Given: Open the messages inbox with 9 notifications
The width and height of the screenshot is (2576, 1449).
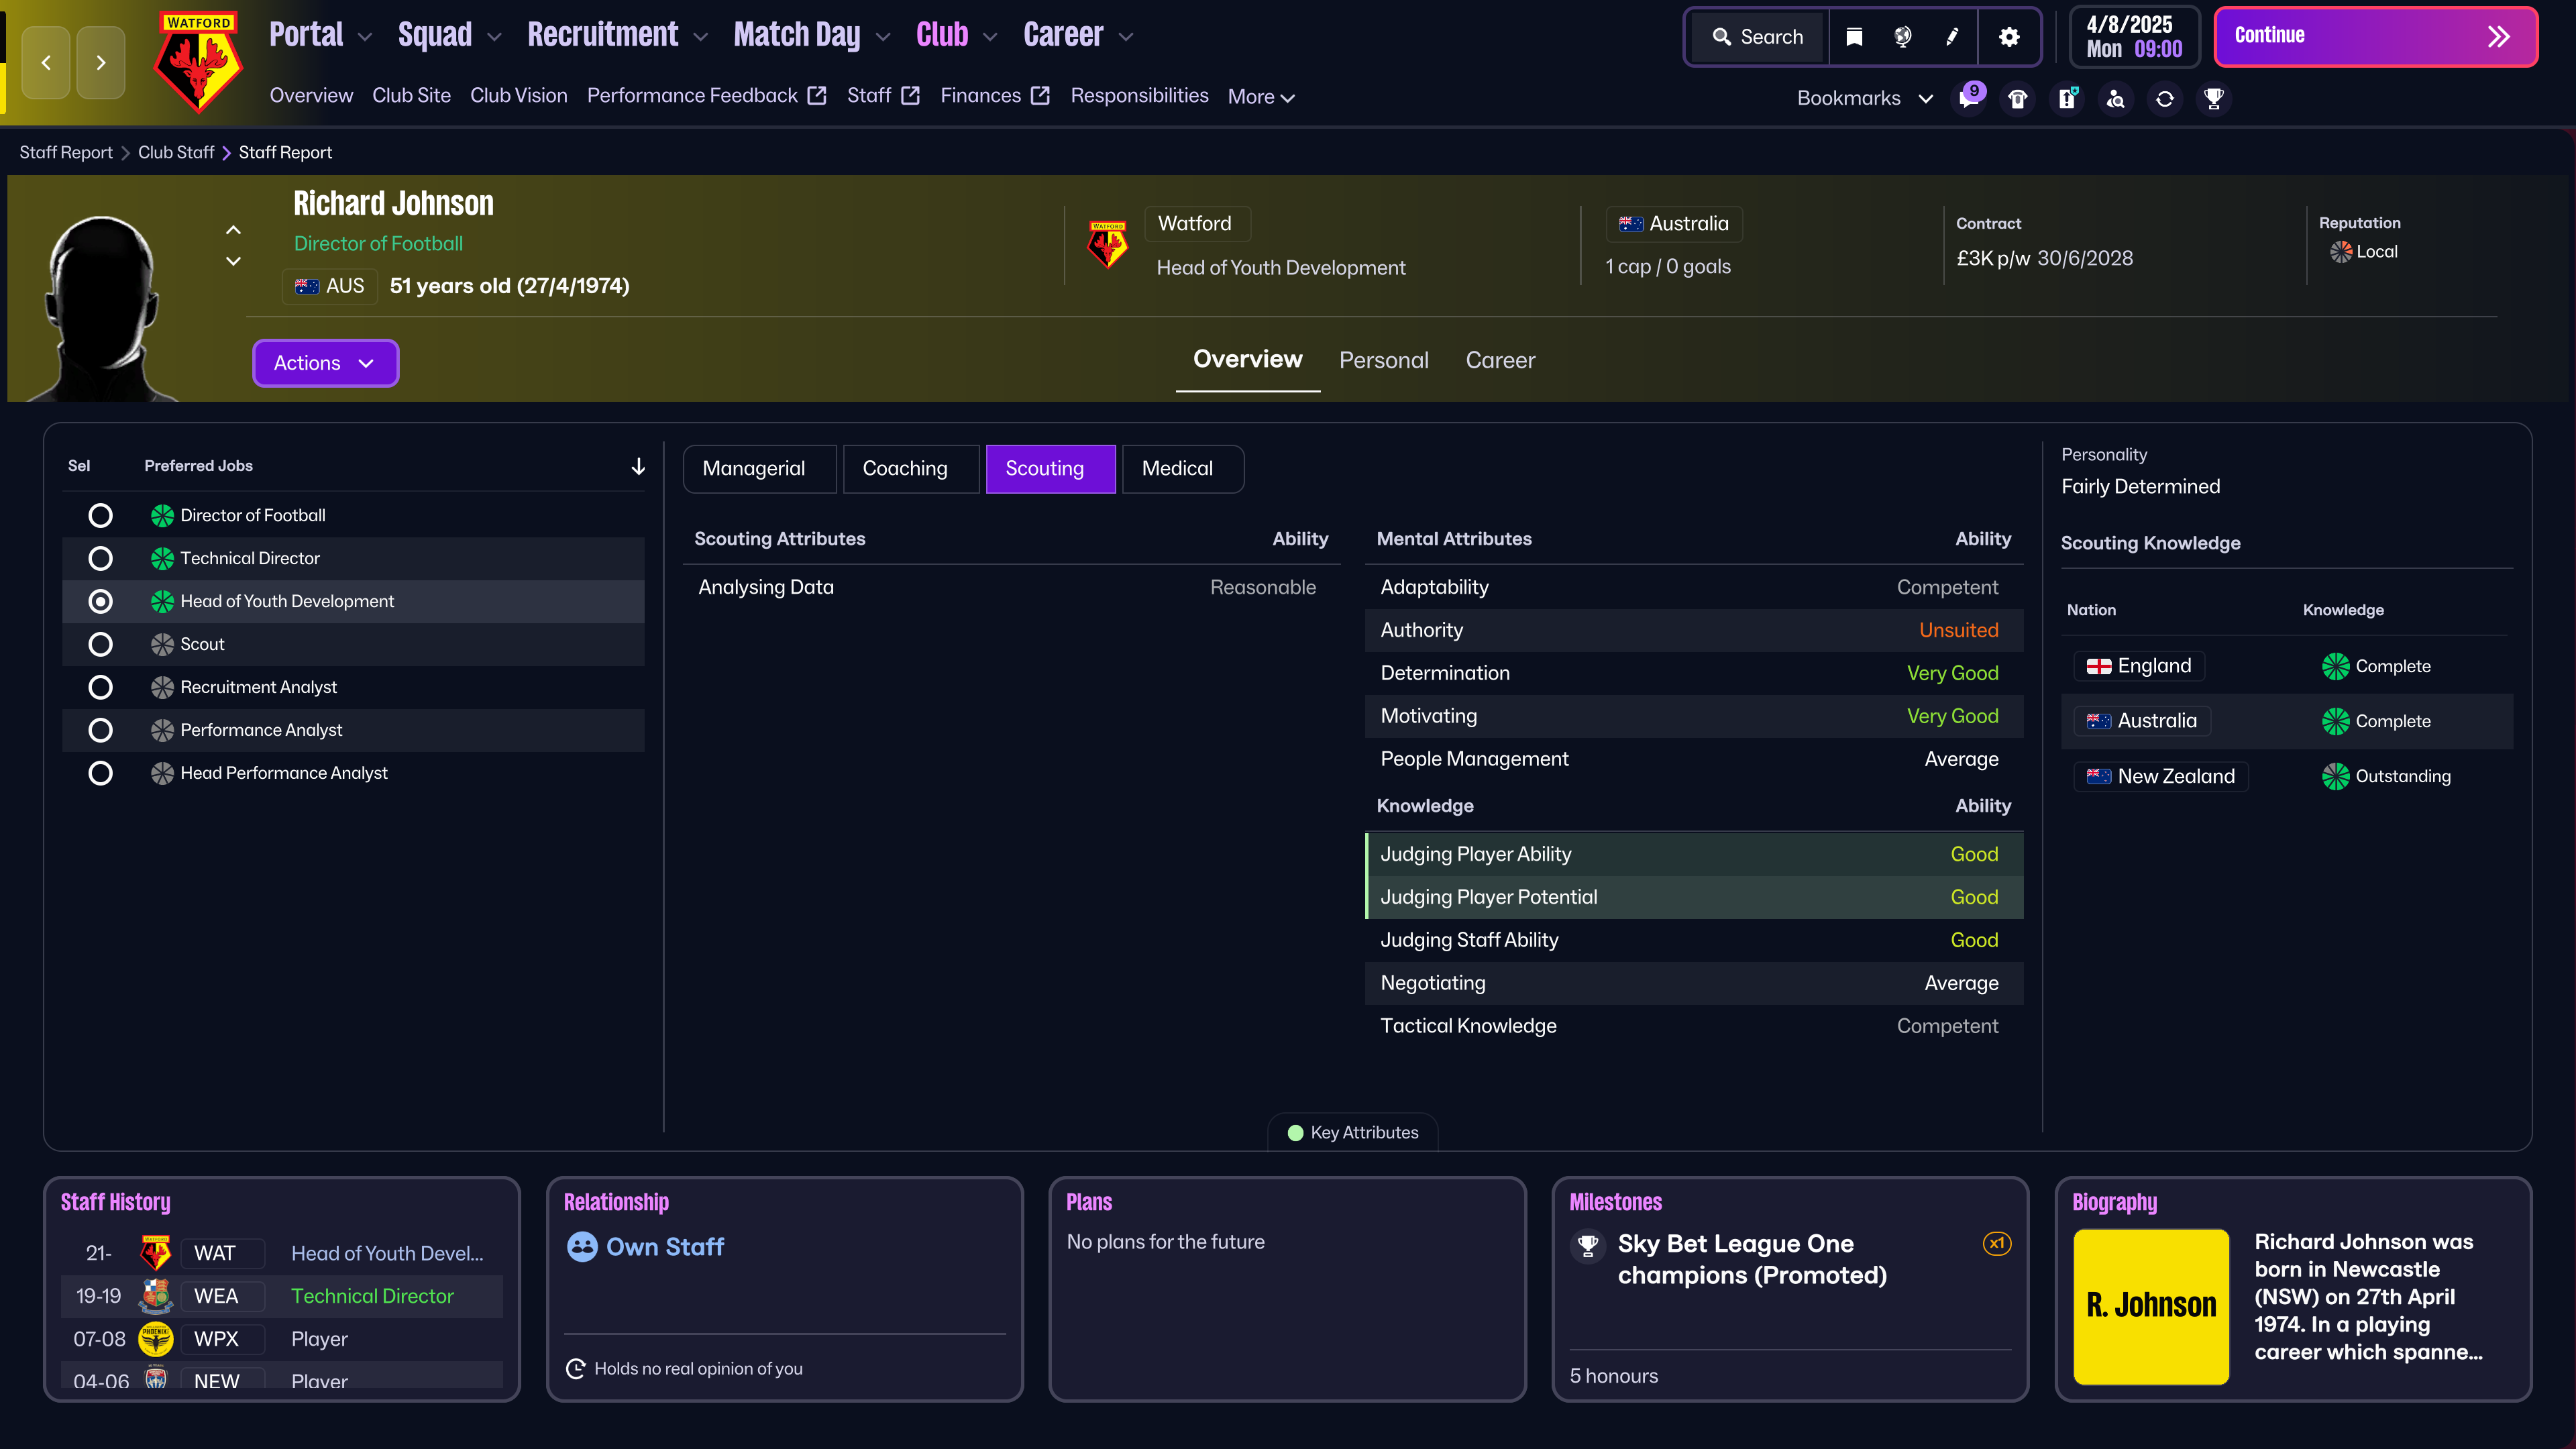Looking at the screenshot, I should coord(1969,98).
